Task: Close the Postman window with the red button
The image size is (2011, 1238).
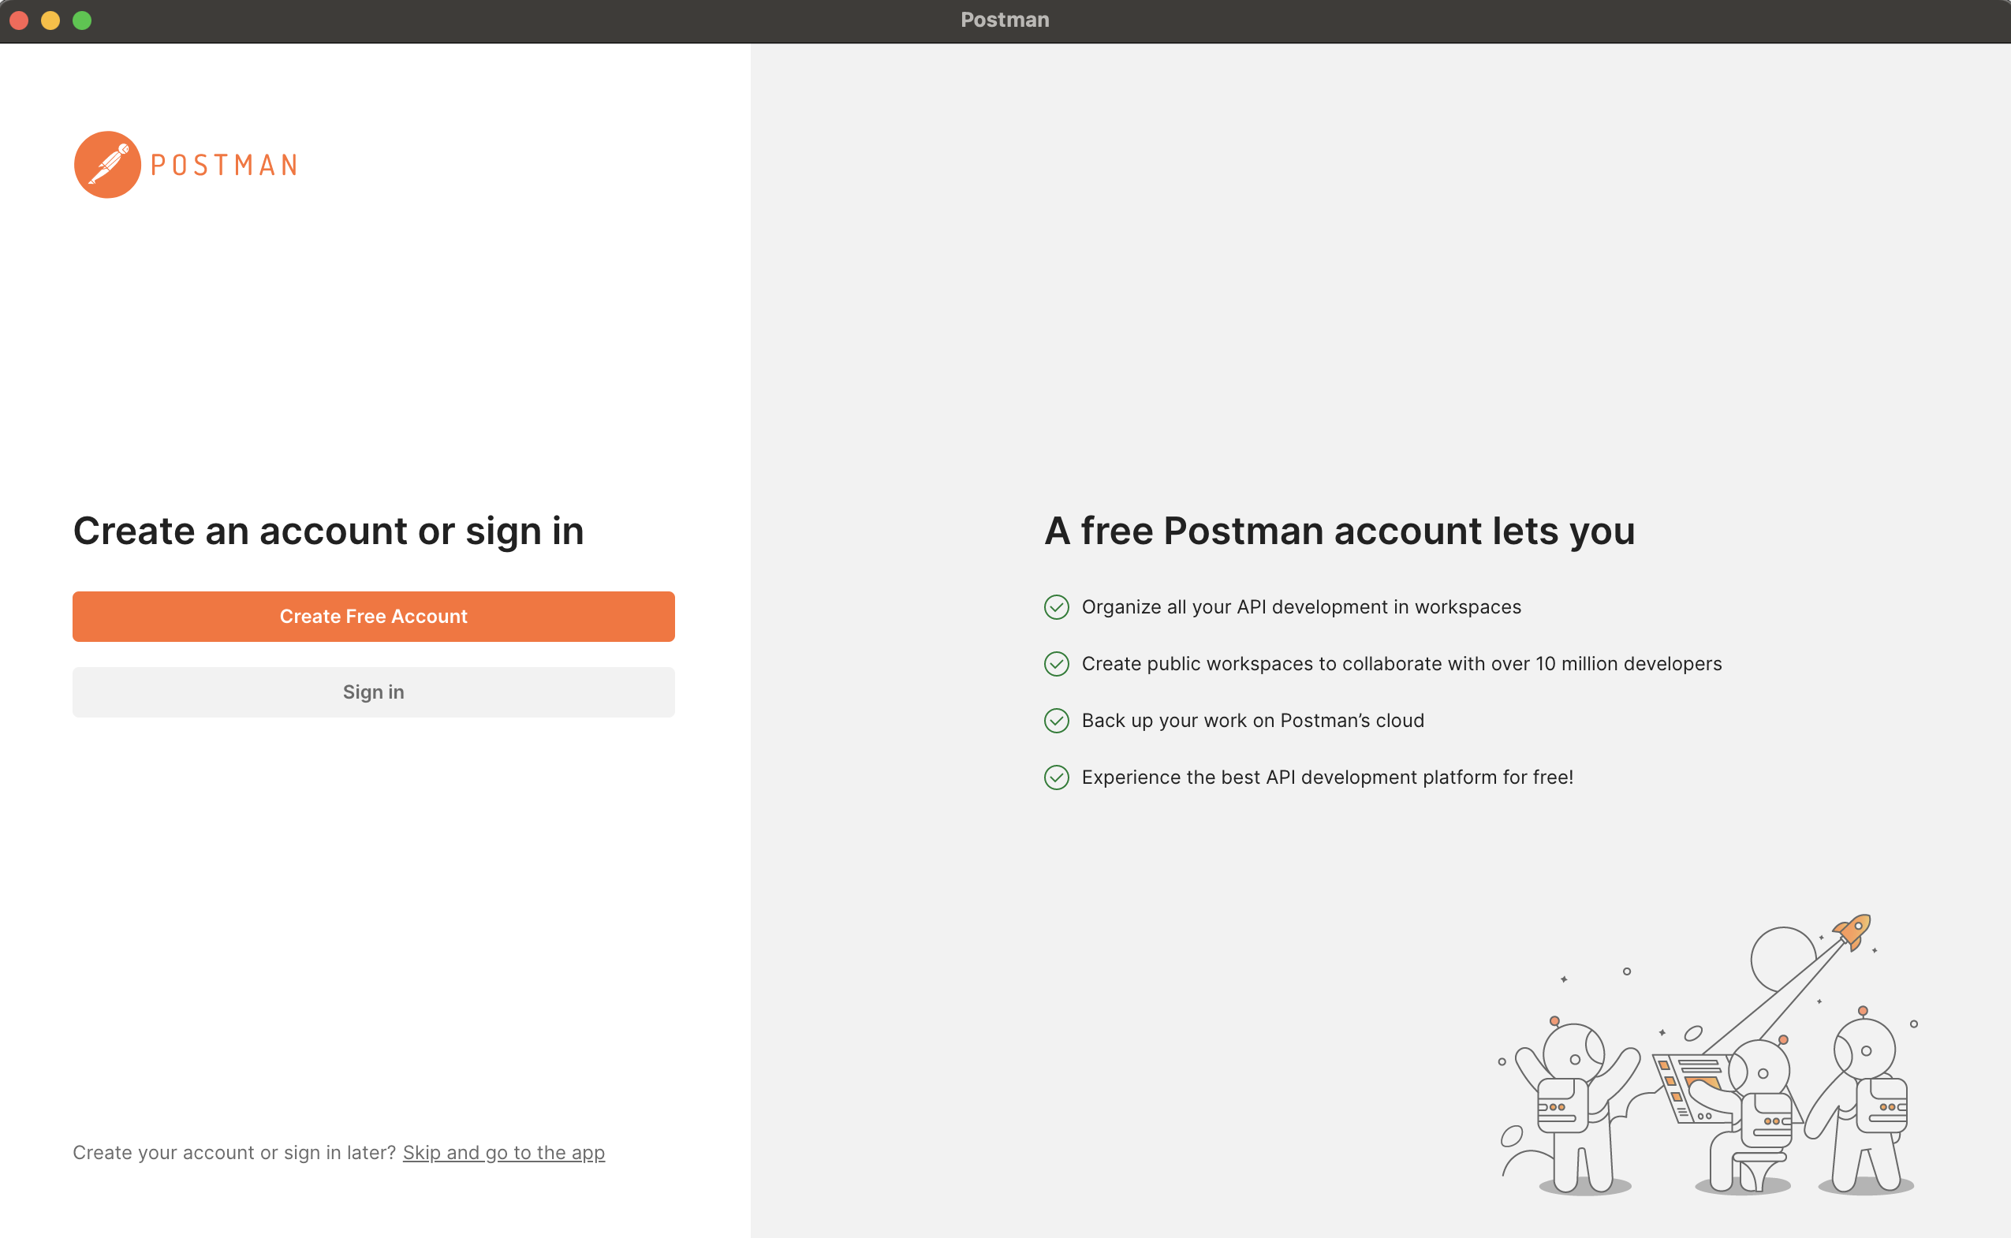Action: click(20, 21)
